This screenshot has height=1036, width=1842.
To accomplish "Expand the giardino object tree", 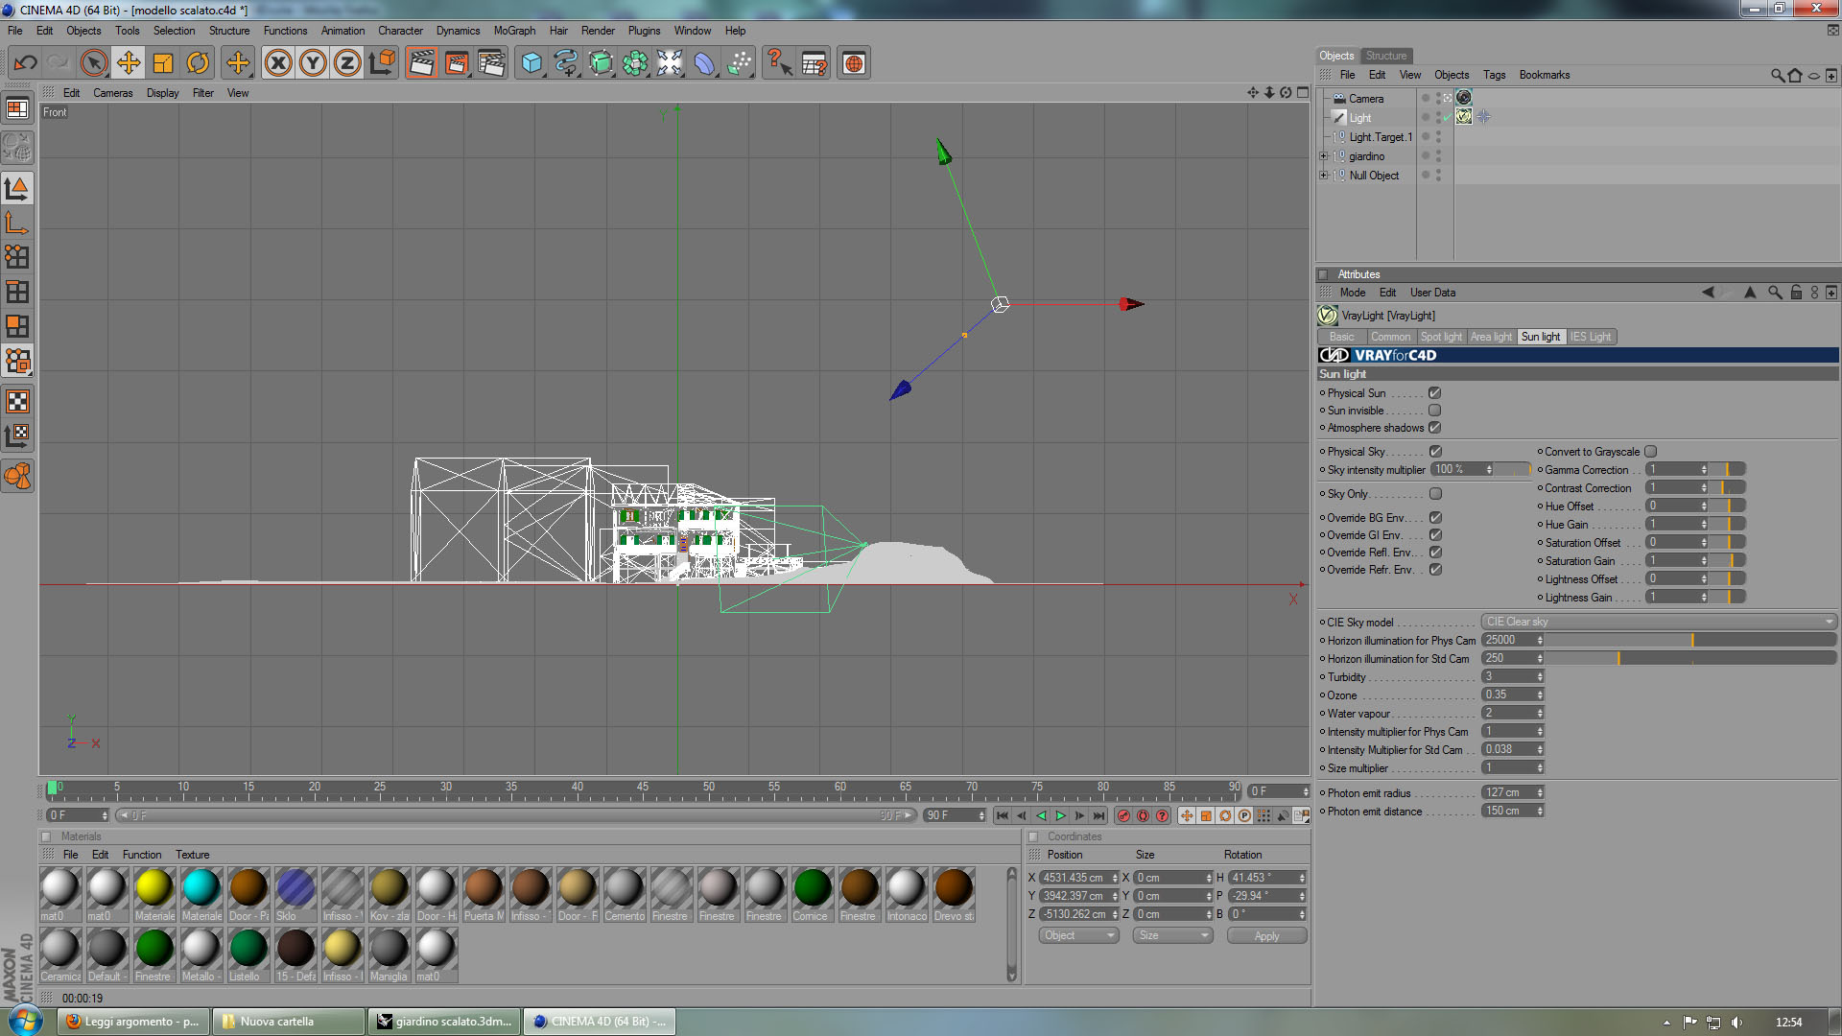I will 1324,156.
